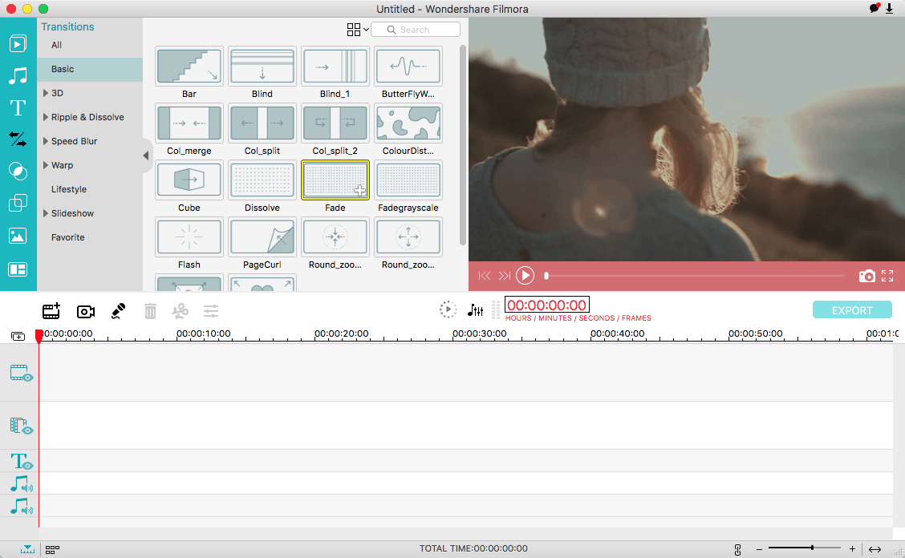Click the red playhead marker on timeline
This screenshot has height=558, width=905.
(x=39, y=337)
